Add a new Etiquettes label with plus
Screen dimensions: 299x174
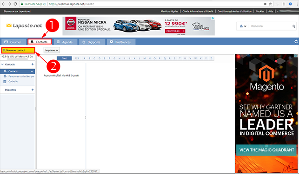(33, 90)
